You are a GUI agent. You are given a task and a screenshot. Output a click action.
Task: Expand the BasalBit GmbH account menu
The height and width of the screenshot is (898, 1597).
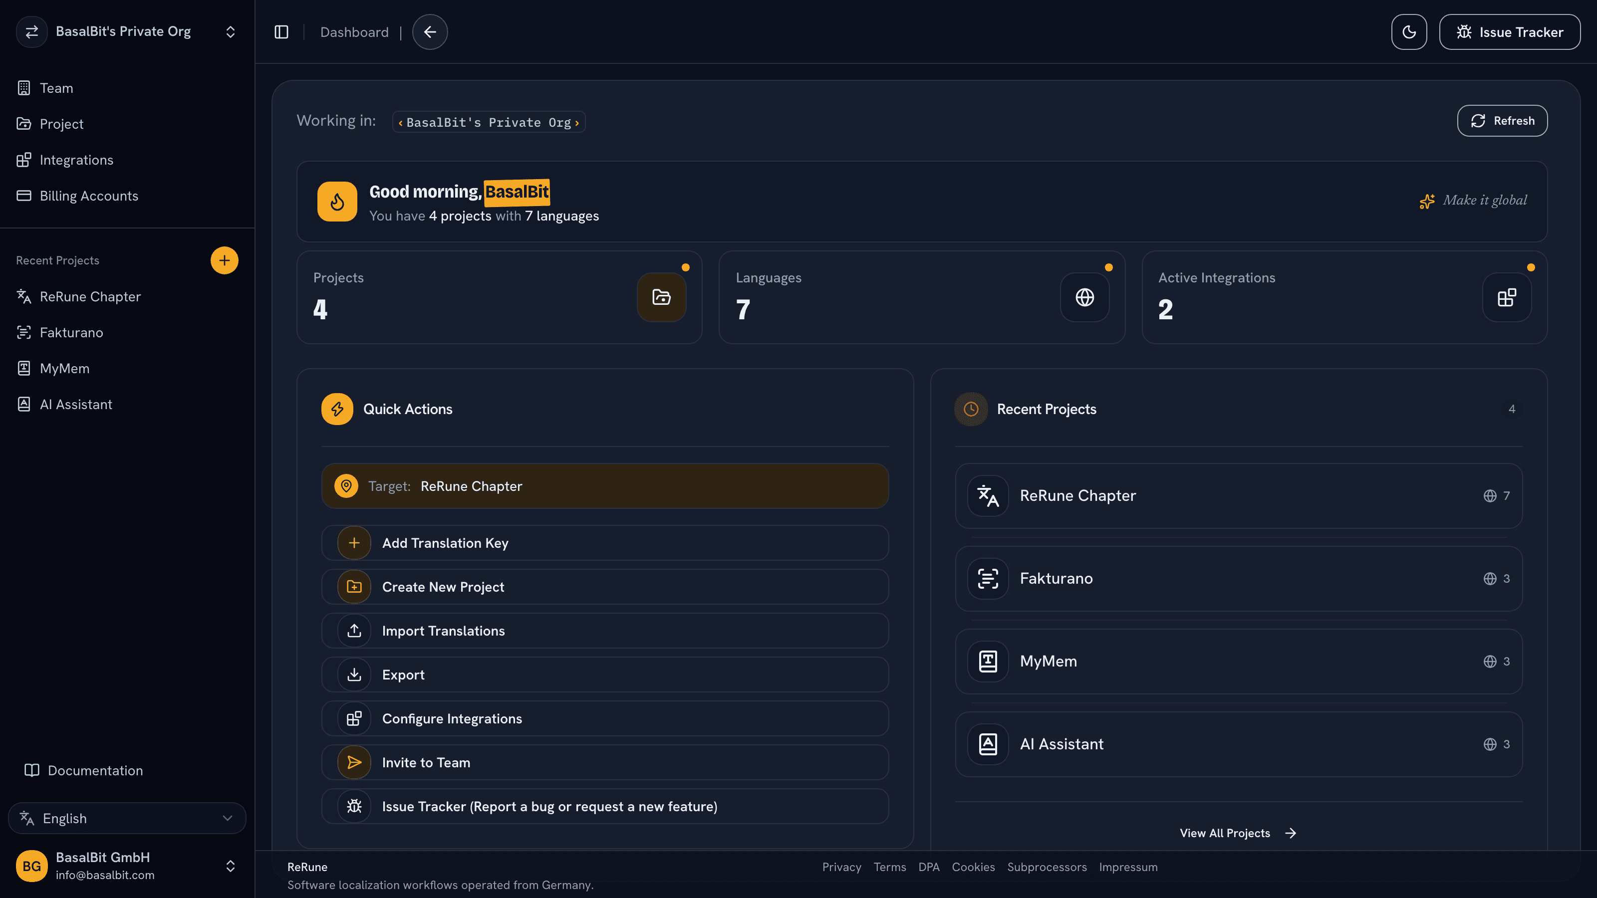[x=231, y=867]
